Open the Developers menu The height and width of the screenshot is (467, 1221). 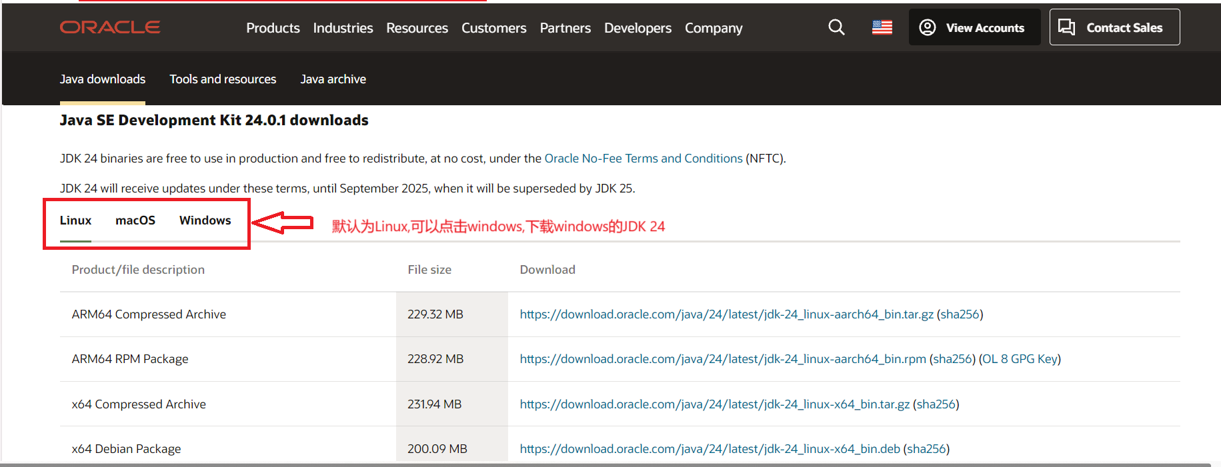click(x=638, y=28)
